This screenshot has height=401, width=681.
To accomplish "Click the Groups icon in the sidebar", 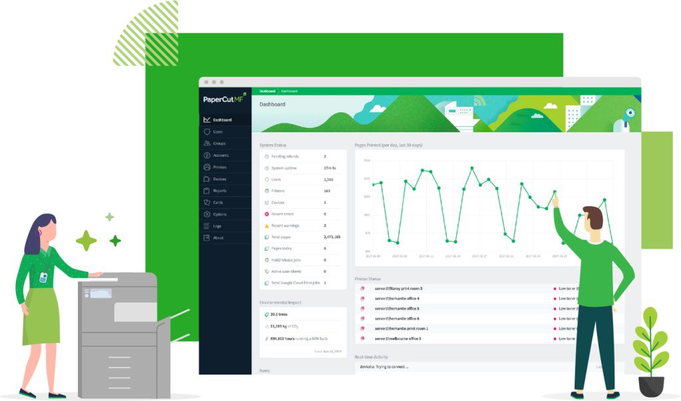I will click(207, 144).
